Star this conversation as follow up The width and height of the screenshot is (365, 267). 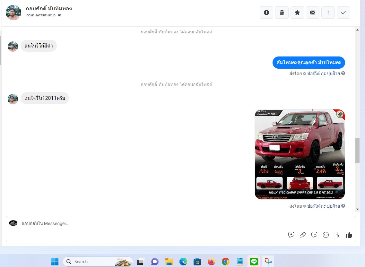[297, 13]
